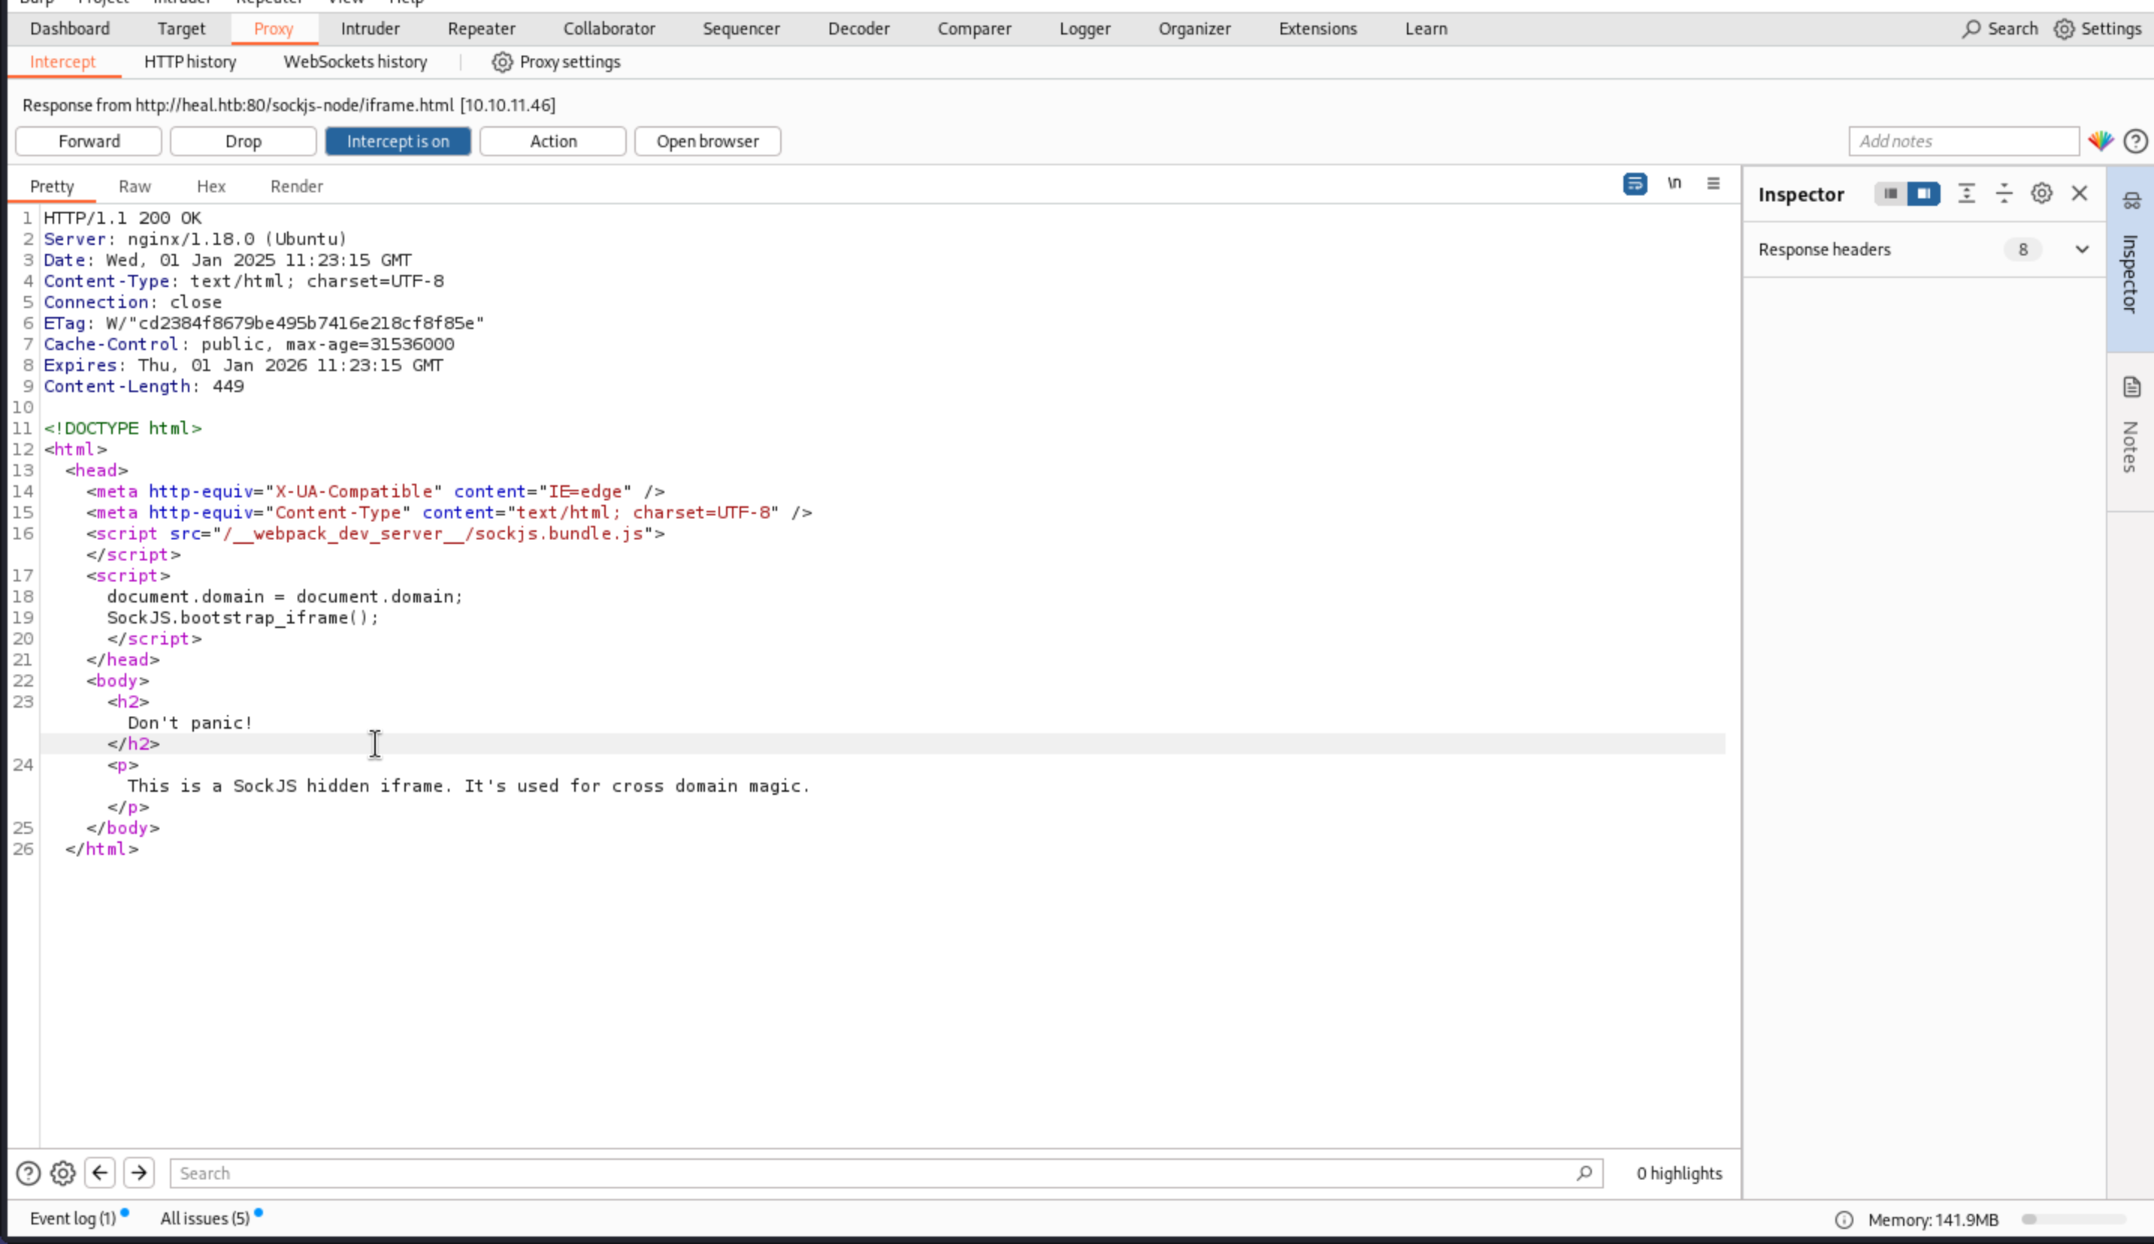Open the Action dropdown menu
Image resolution: width=2154 pixels, height=1244 pixels.
point(552,142)
